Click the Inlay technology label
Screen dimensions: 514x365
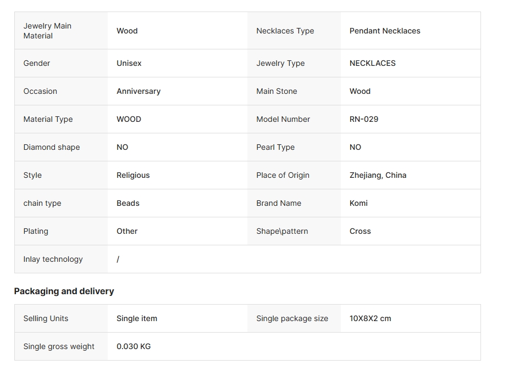(53, 259)
